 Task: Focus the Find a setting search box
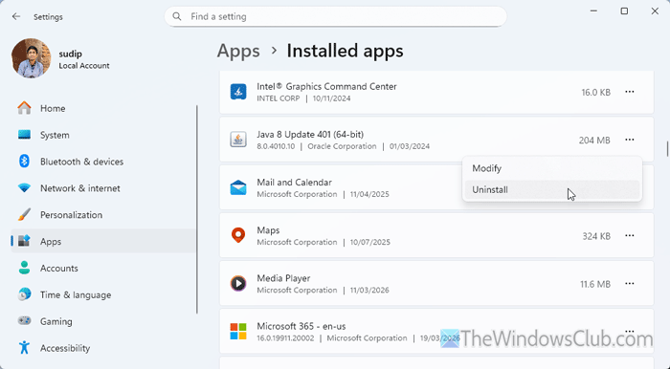point(335,16)
